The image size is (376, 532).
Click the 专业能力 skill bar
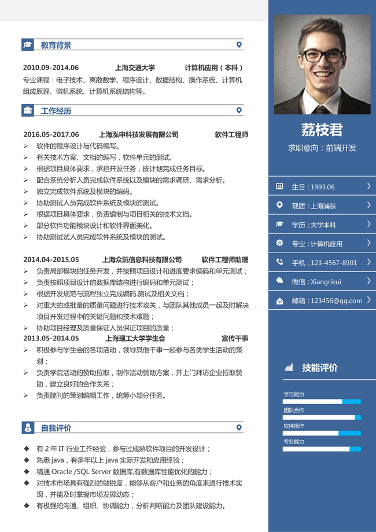pyautogui.click(x=322, y=449)
